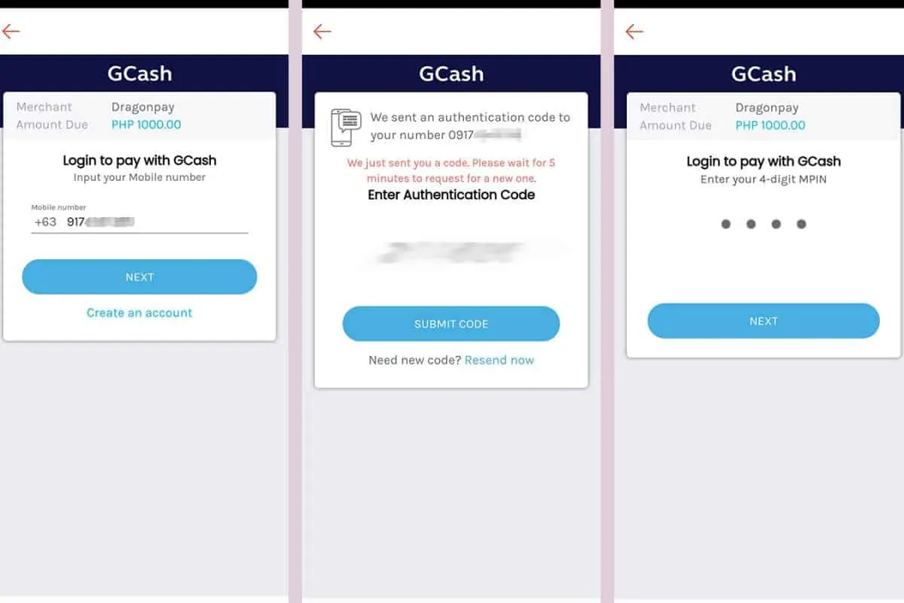Viewport: 904px width, 603px height.
Task: Click the SMS phone message icon
Action: 347,127
